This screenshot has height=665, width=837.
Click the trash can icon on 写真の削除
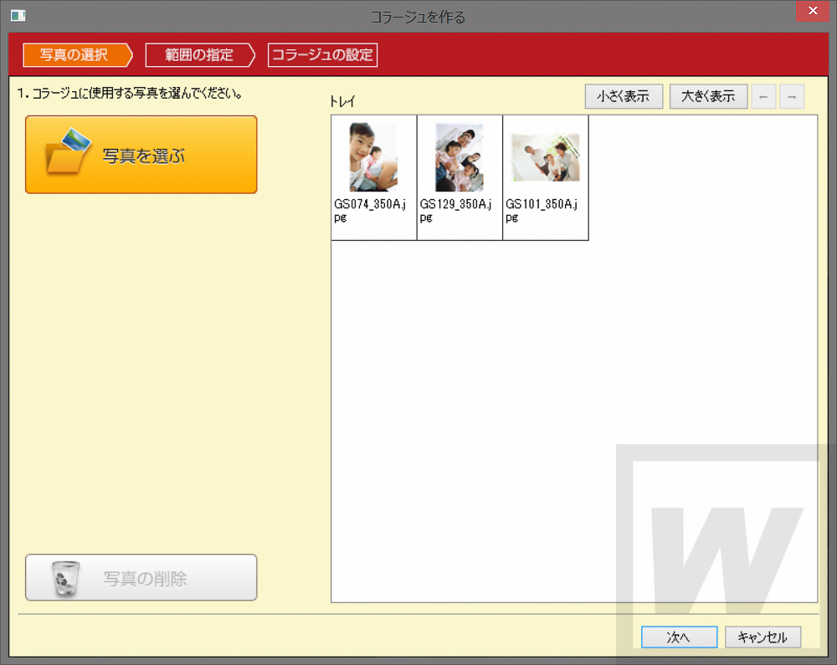[65, 579]
